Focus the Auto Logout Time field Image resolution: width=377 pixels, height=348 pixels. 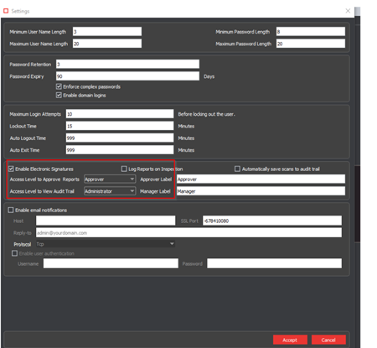pos(120,138)
